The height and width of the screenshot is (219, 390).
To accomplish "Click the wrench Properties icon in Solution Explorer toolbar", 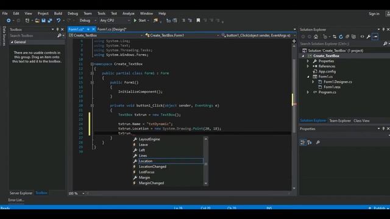I will (x=368, y=36).
